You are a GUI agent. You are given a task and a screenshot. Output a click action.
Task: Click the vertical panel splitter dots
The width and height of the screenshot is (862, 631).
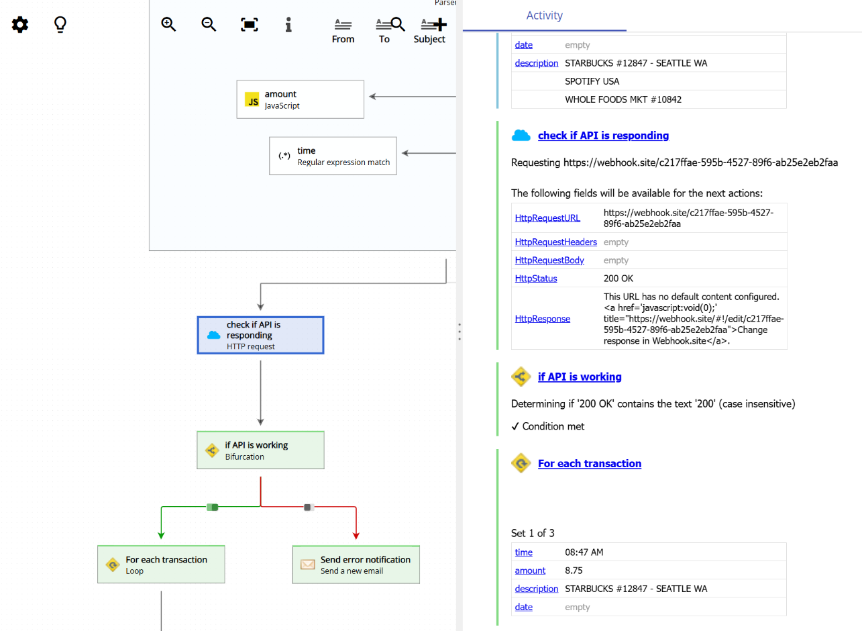point(460,331)
